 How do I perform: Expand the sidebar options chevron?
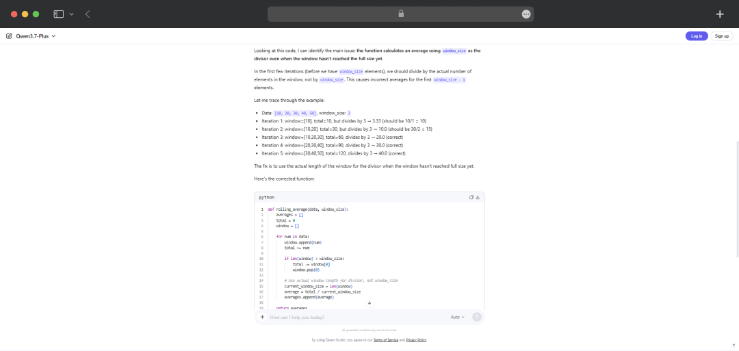(x=72, y=14)
